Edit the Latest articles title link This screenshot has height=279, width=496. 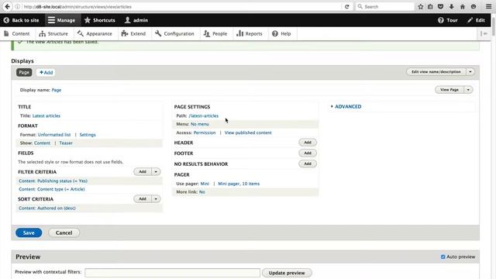click(46, 115)
